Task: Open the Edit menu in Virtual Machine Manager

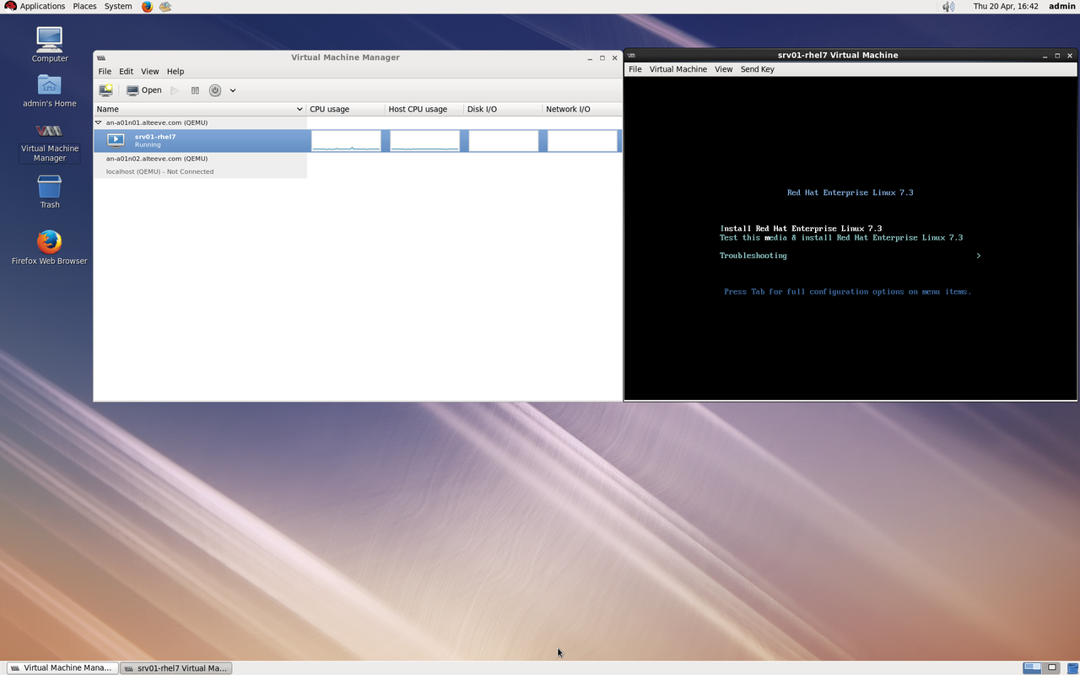Action: (x=126, y=72)
